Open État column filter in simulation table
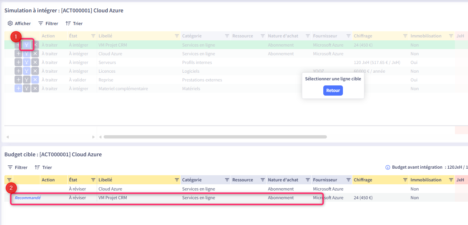 [x=93, y=36]
